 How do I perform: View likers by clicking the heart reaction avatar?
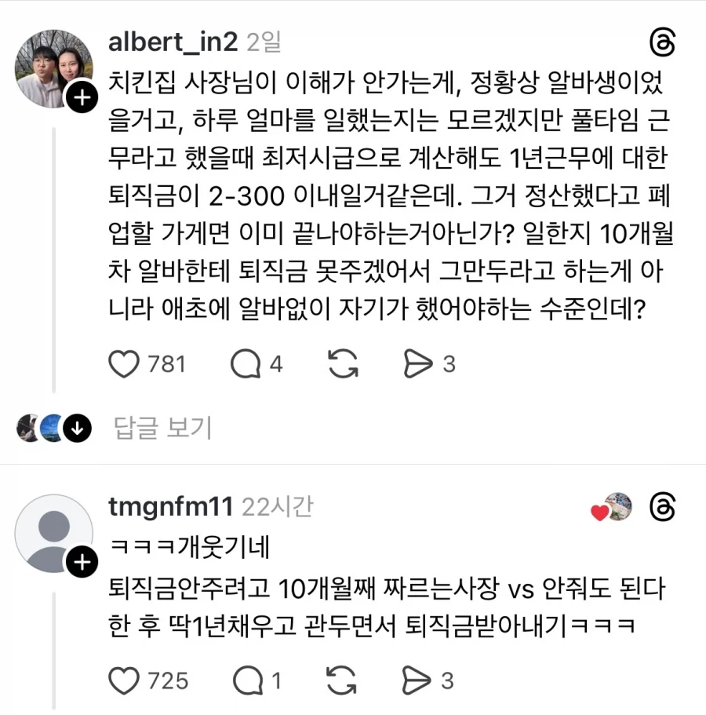pos(614,510)
